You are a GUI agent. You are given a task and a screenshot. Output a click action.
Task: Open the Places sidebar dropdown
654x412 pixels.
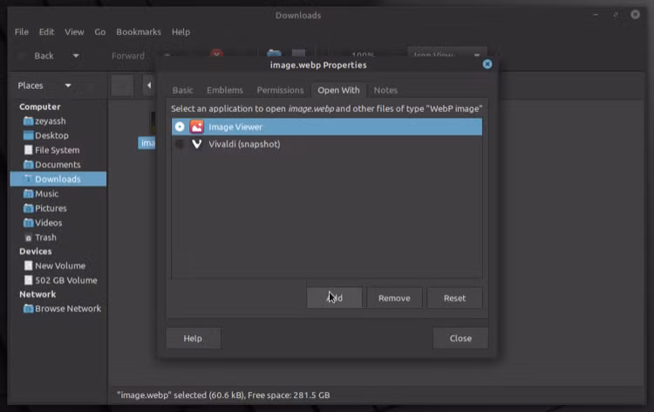44,86
